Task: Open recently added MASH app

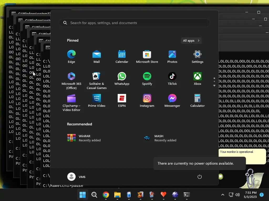Action: [x=160, y=138]
